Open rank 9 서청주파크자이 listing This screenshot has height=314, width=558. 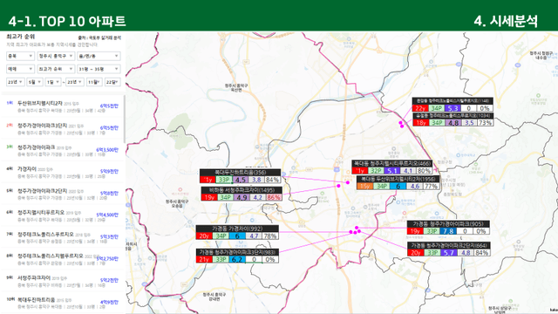pyautogui.click(x=63, y=281)
